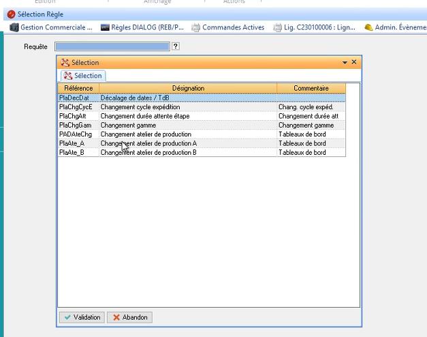Open the Gestion Commerciale window tab

[52, 27]
